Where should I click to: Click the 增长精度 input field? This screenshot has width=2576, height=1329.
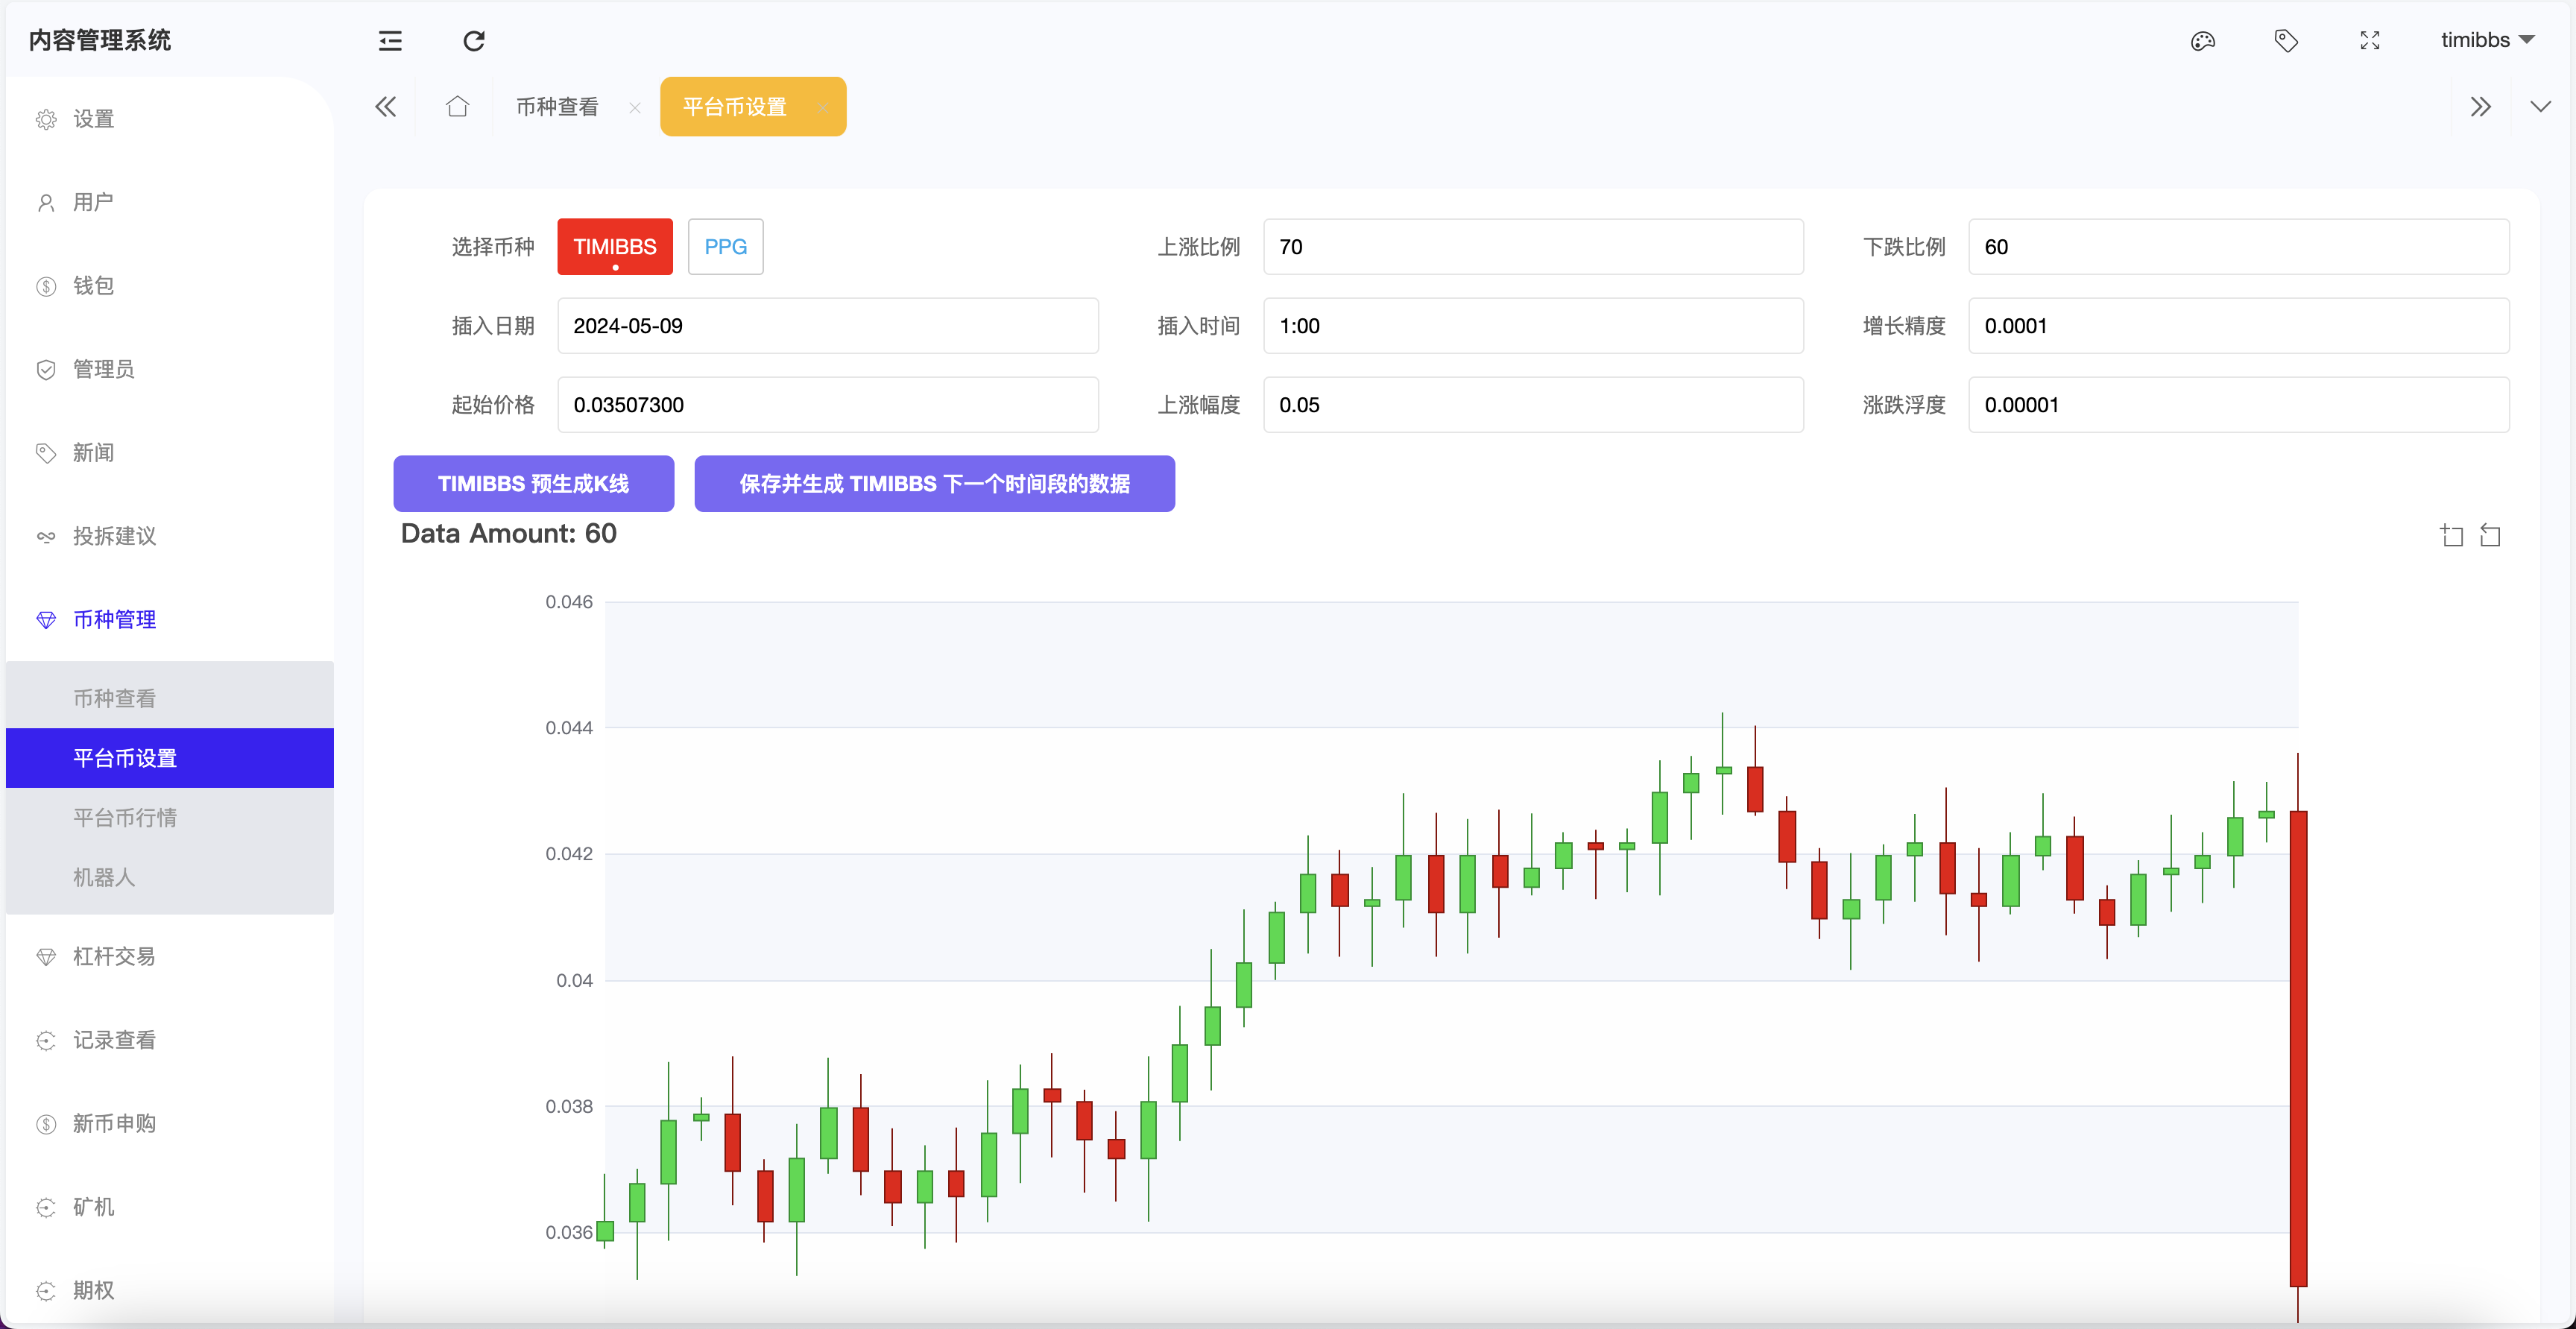click(2238, 326)
